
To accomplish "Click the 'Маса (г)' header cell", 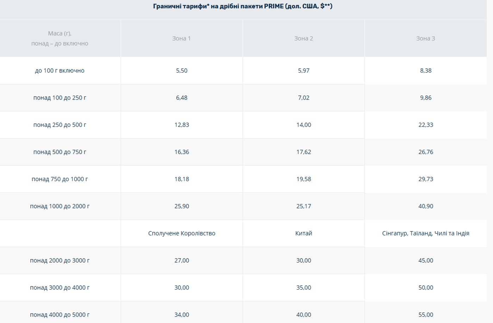I will tap(60, 38).
